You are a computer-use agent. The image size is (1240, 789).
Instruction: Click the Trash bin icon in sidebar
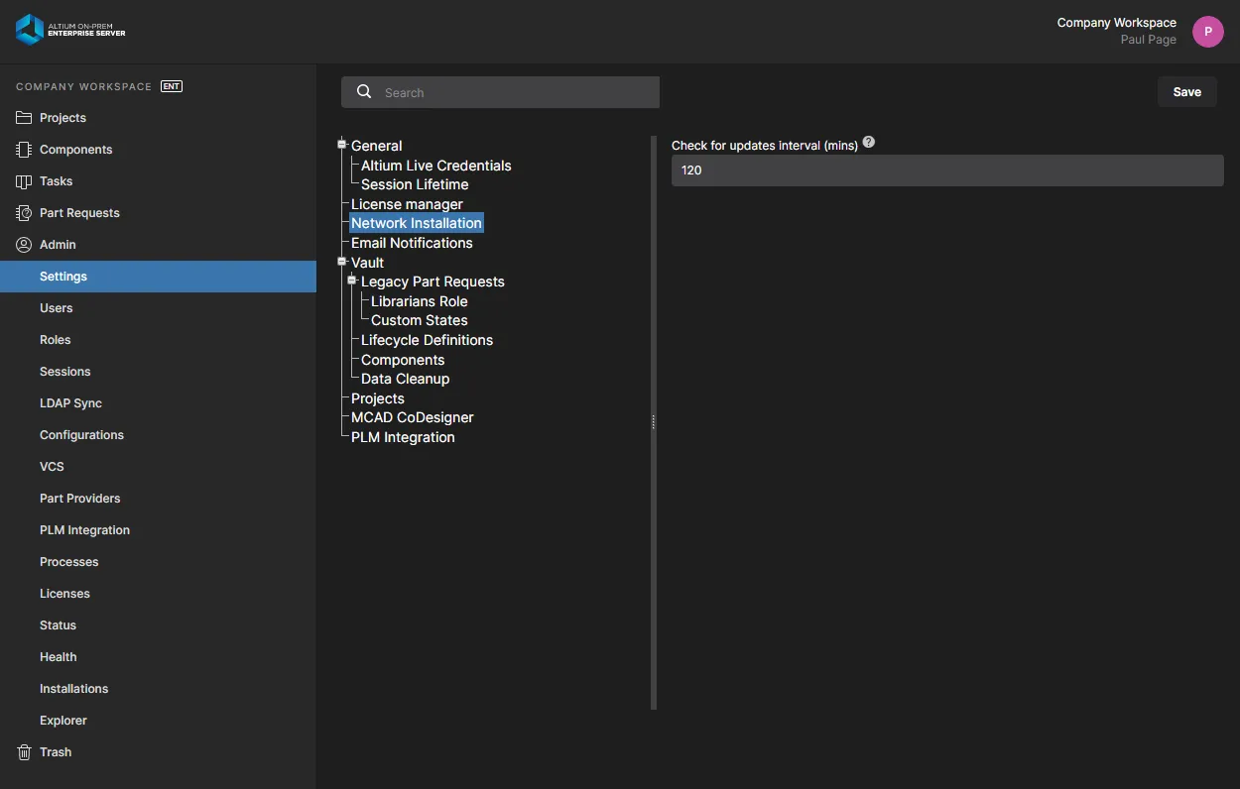(24, 752)
